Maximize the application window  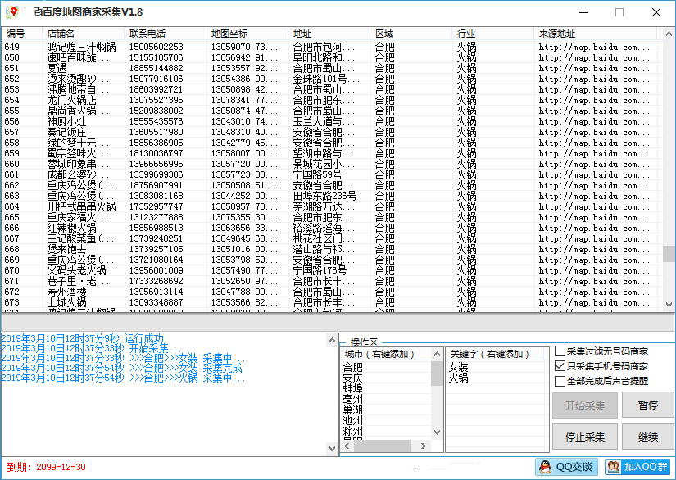(619, 12)
